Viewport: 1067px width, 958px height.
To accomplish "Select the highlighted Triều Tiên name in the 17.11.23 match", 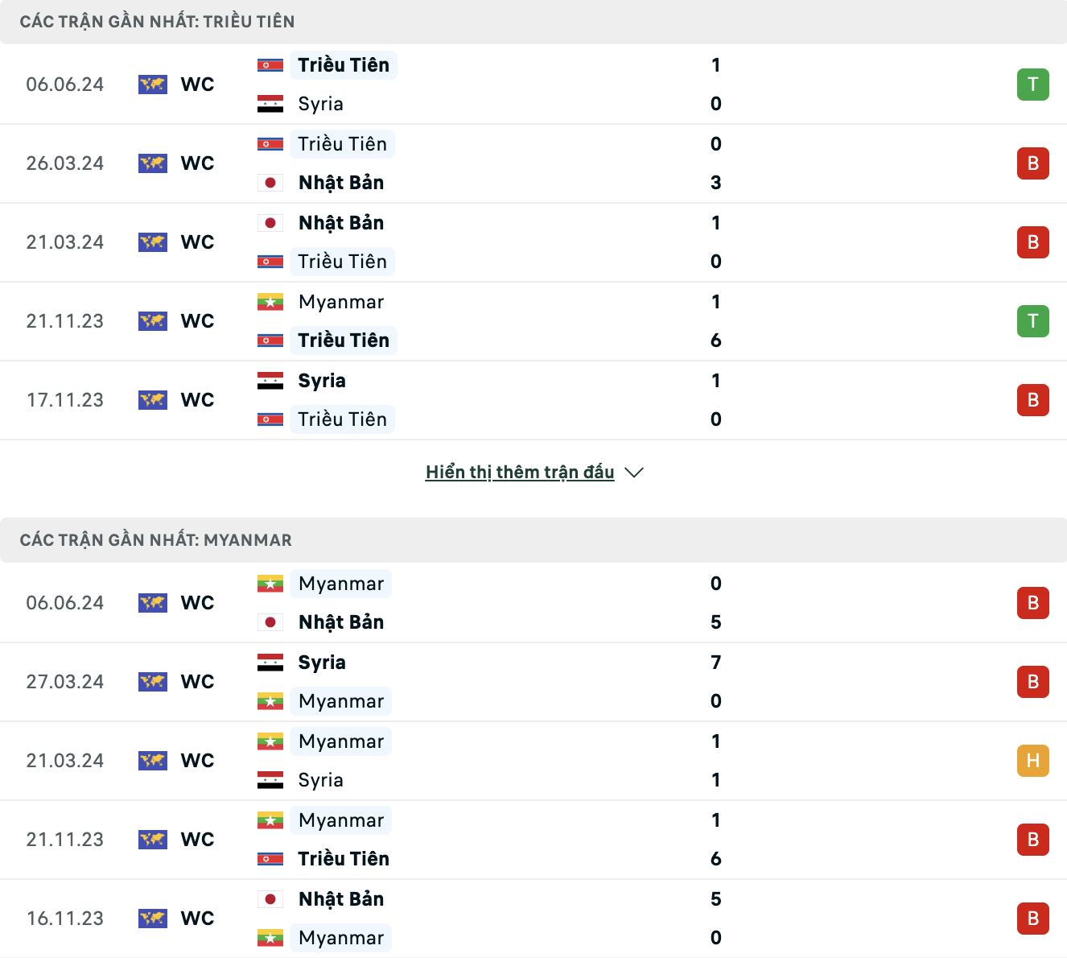I will [x=342, y=419].
